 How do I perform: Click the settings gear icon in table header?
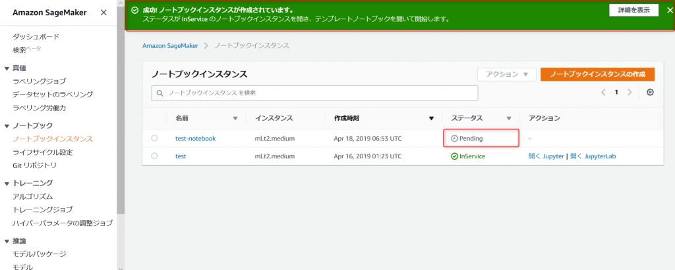651,92
